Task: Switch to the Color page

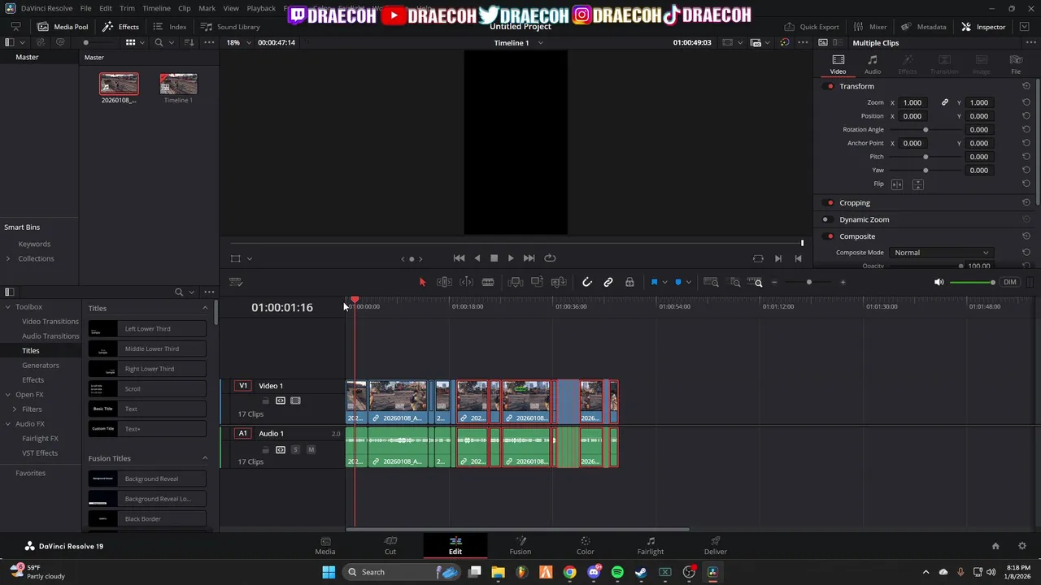Action: click(x=586, y=545)
